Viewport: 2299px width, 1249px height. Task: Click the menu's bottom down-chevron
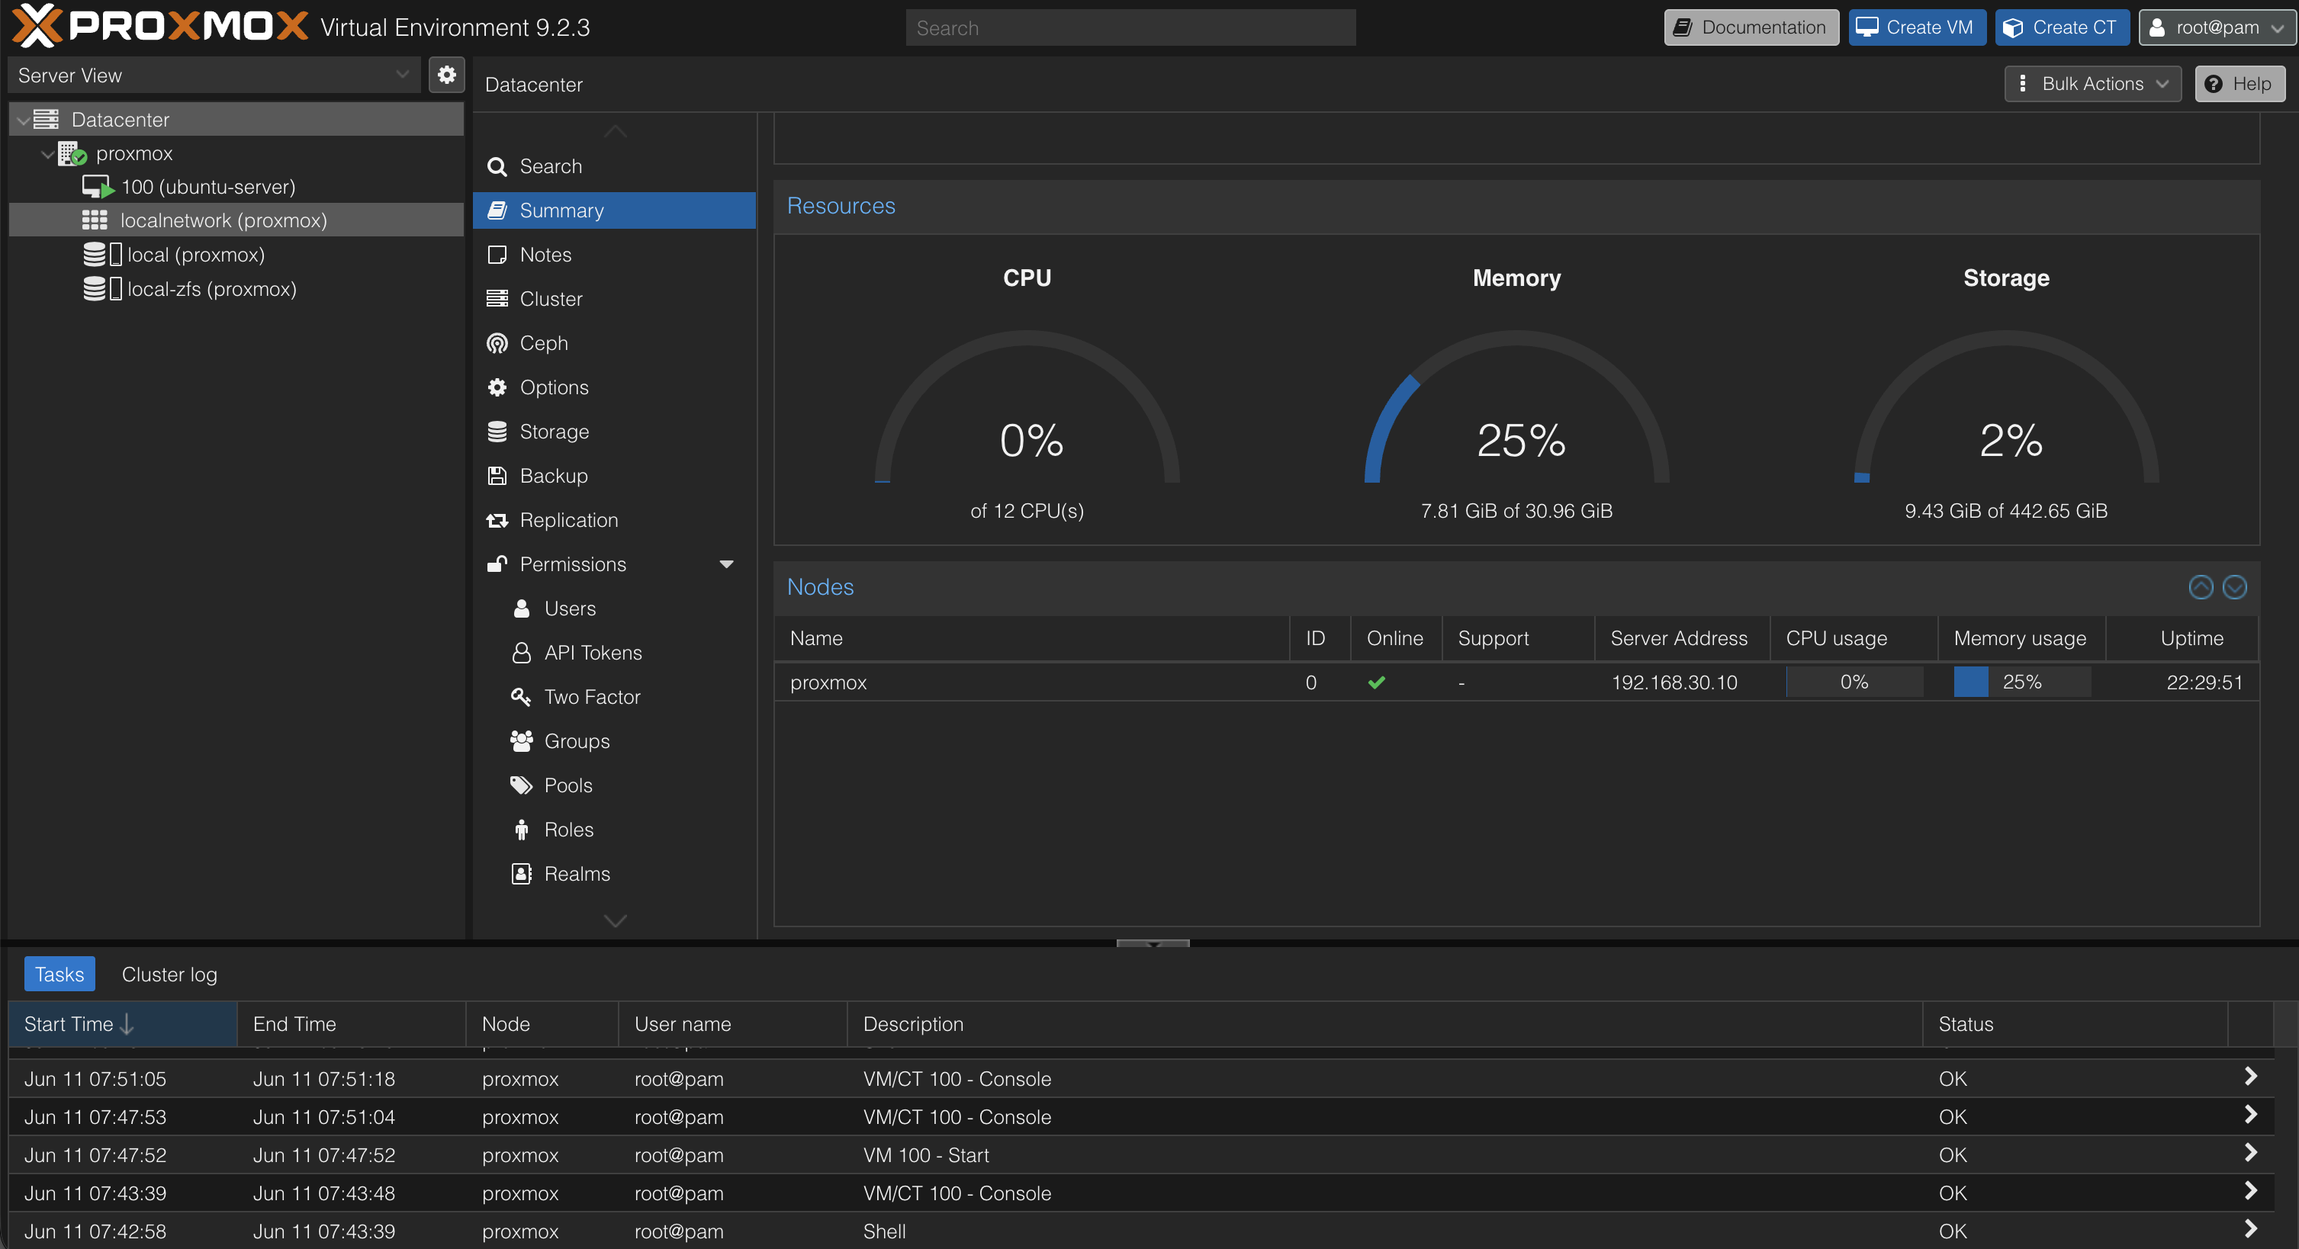615,920
